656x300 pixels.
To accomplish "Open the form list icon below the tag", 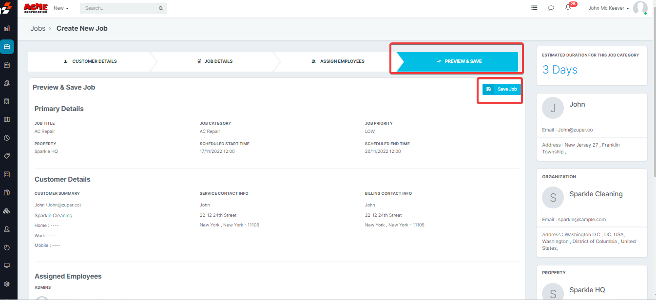I will [x=7, y=174].
